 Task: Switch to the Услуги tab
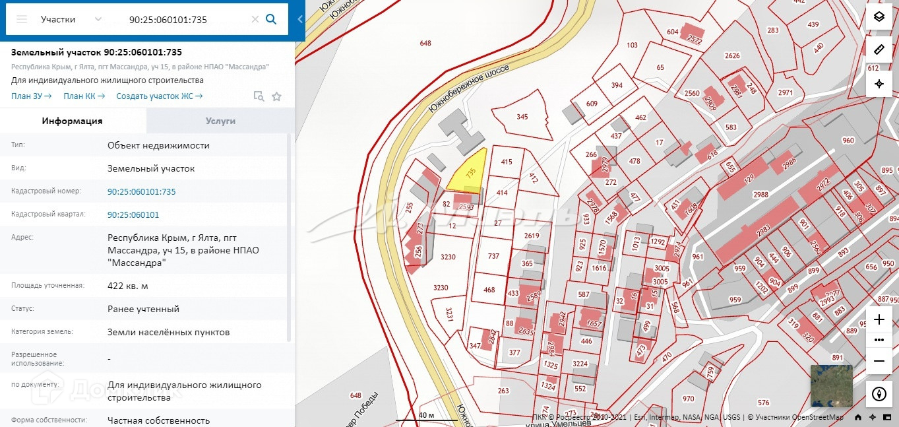click(x=220, y=121)
